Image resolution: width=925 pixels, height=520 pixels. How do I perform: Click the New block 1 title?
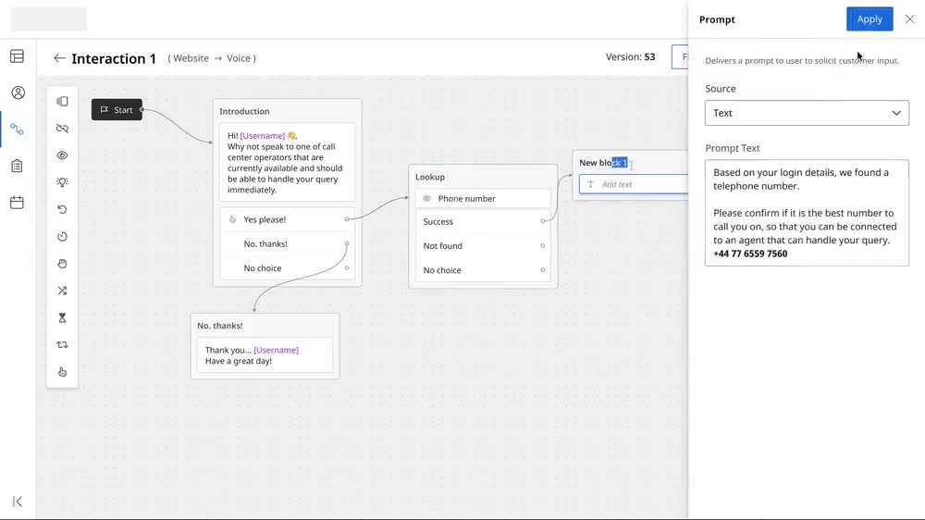[x=603, y=162]
